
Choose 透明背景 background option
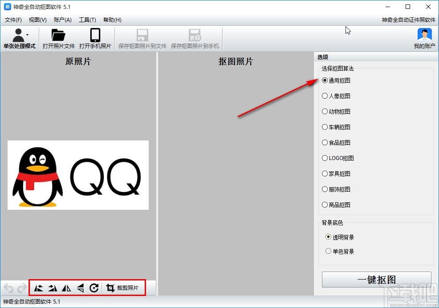tap(329, 237)
